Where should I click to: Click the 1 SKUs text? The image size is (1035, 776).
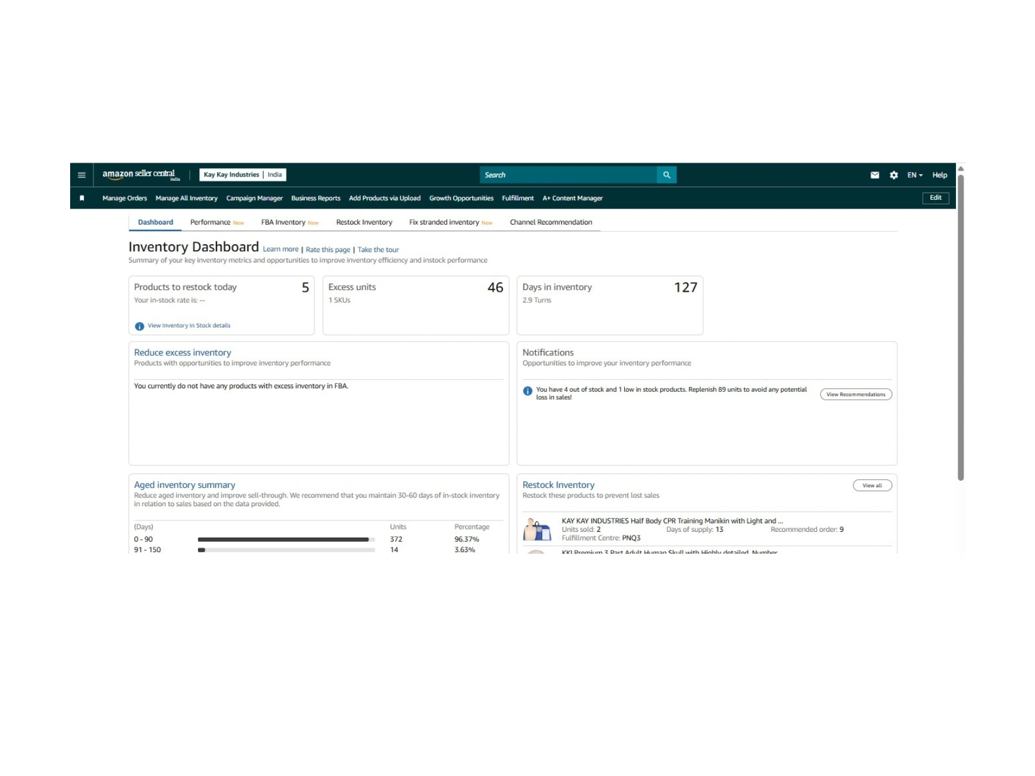coord(339,300)
